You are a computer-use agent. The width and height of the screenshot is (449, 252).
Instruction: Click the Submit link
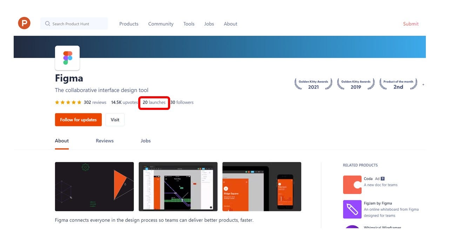pos(411,24)
